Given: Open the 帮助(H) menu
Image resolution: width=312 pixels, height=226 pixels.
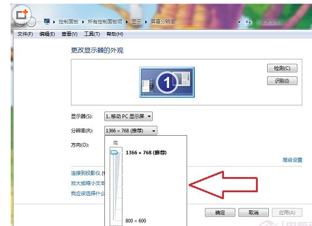Looking at the screenshot, I should coord(115,34).
